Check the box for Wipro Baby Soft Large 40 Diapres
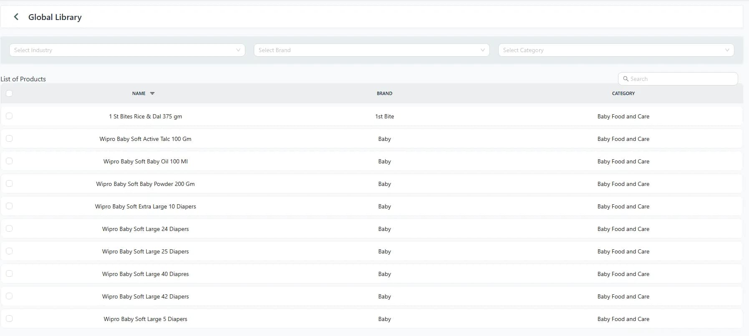The height and width of the screenshot is (336, 749). (9, 273)
